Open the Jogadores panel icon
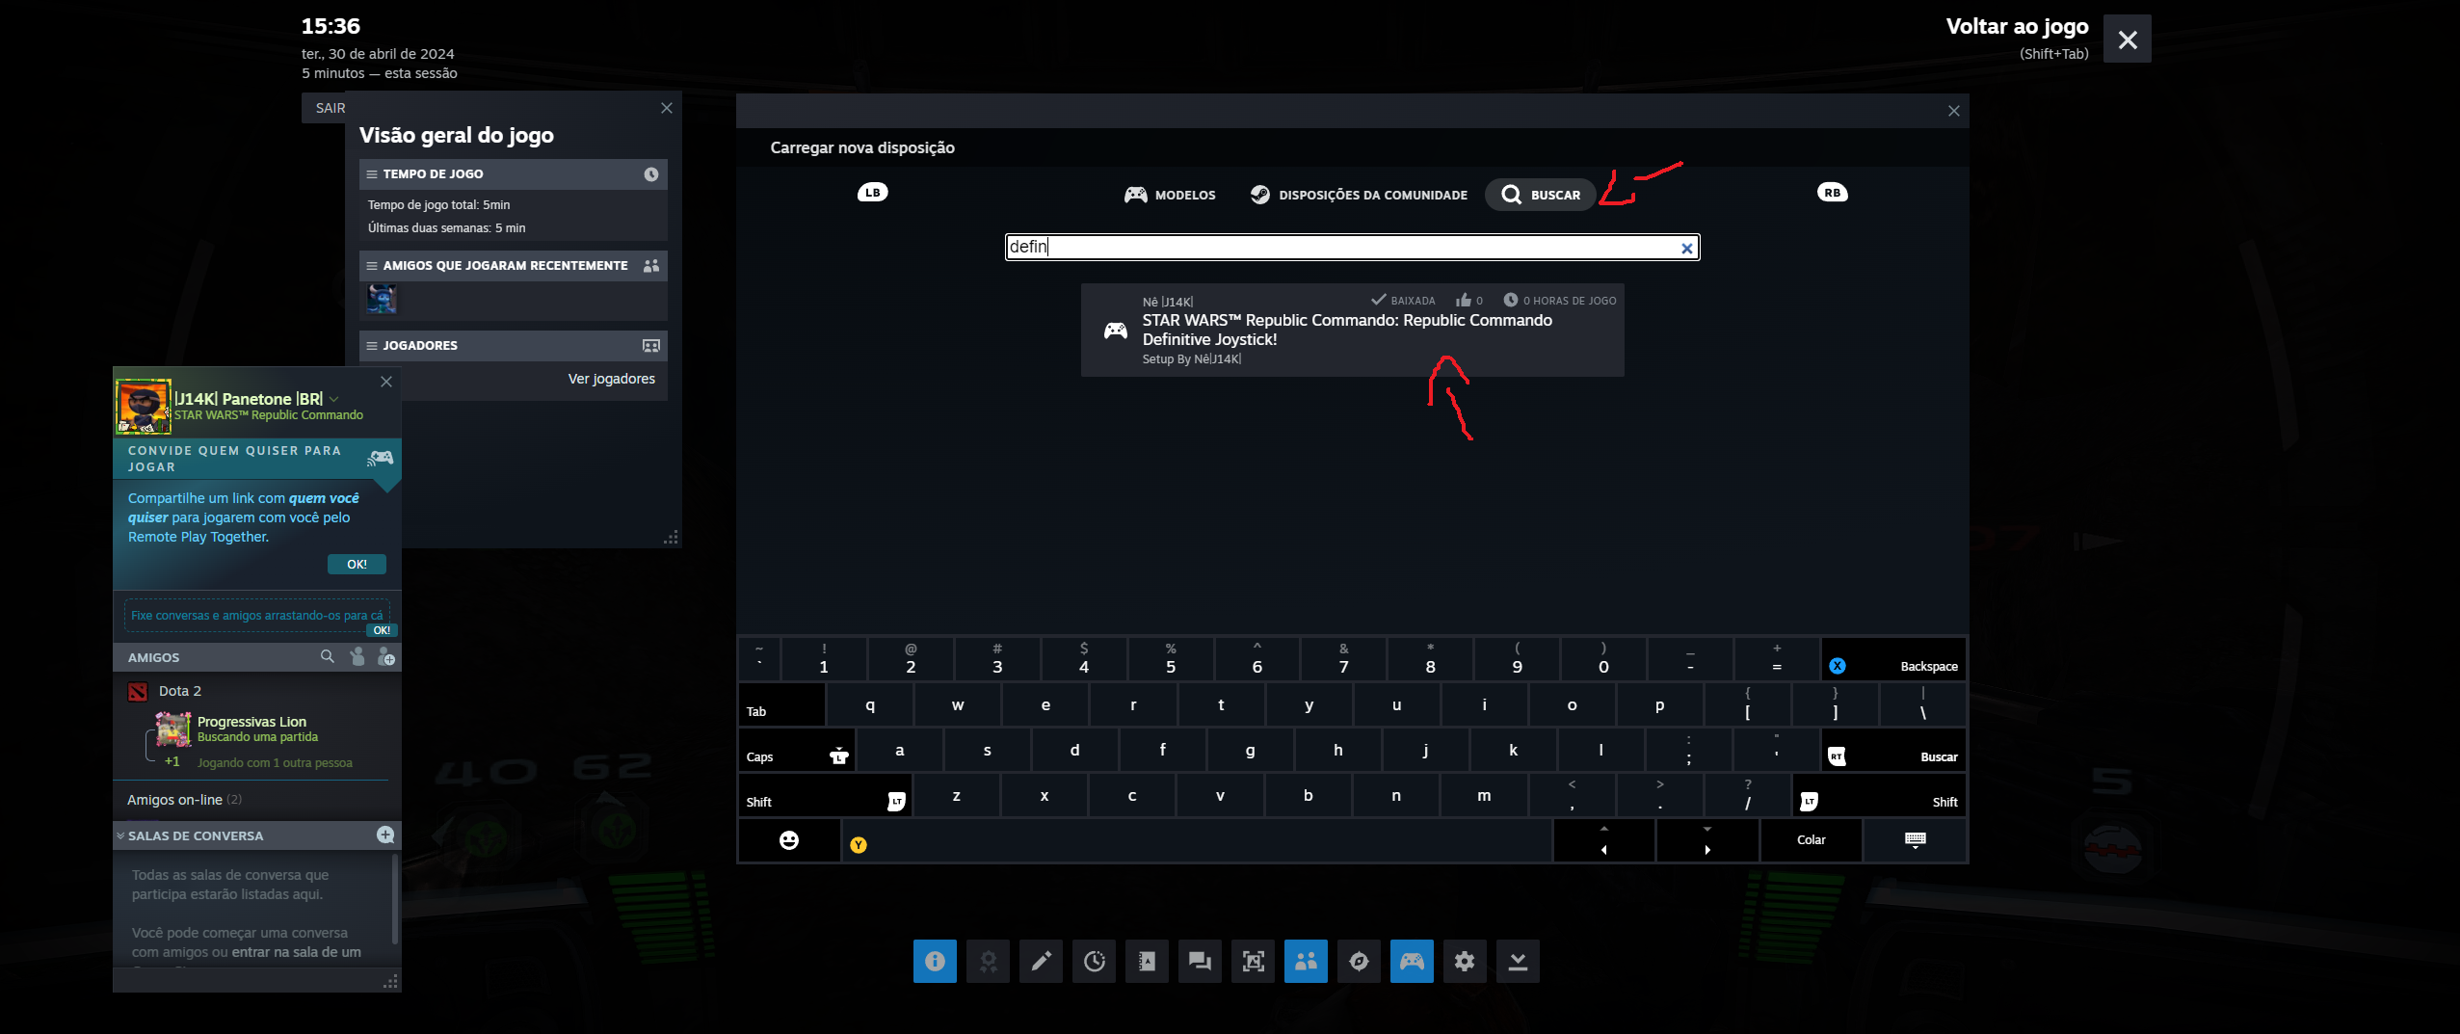The height and width of the screenshot is (1034, 2460). pyautogui.click(x=651, y=345)
